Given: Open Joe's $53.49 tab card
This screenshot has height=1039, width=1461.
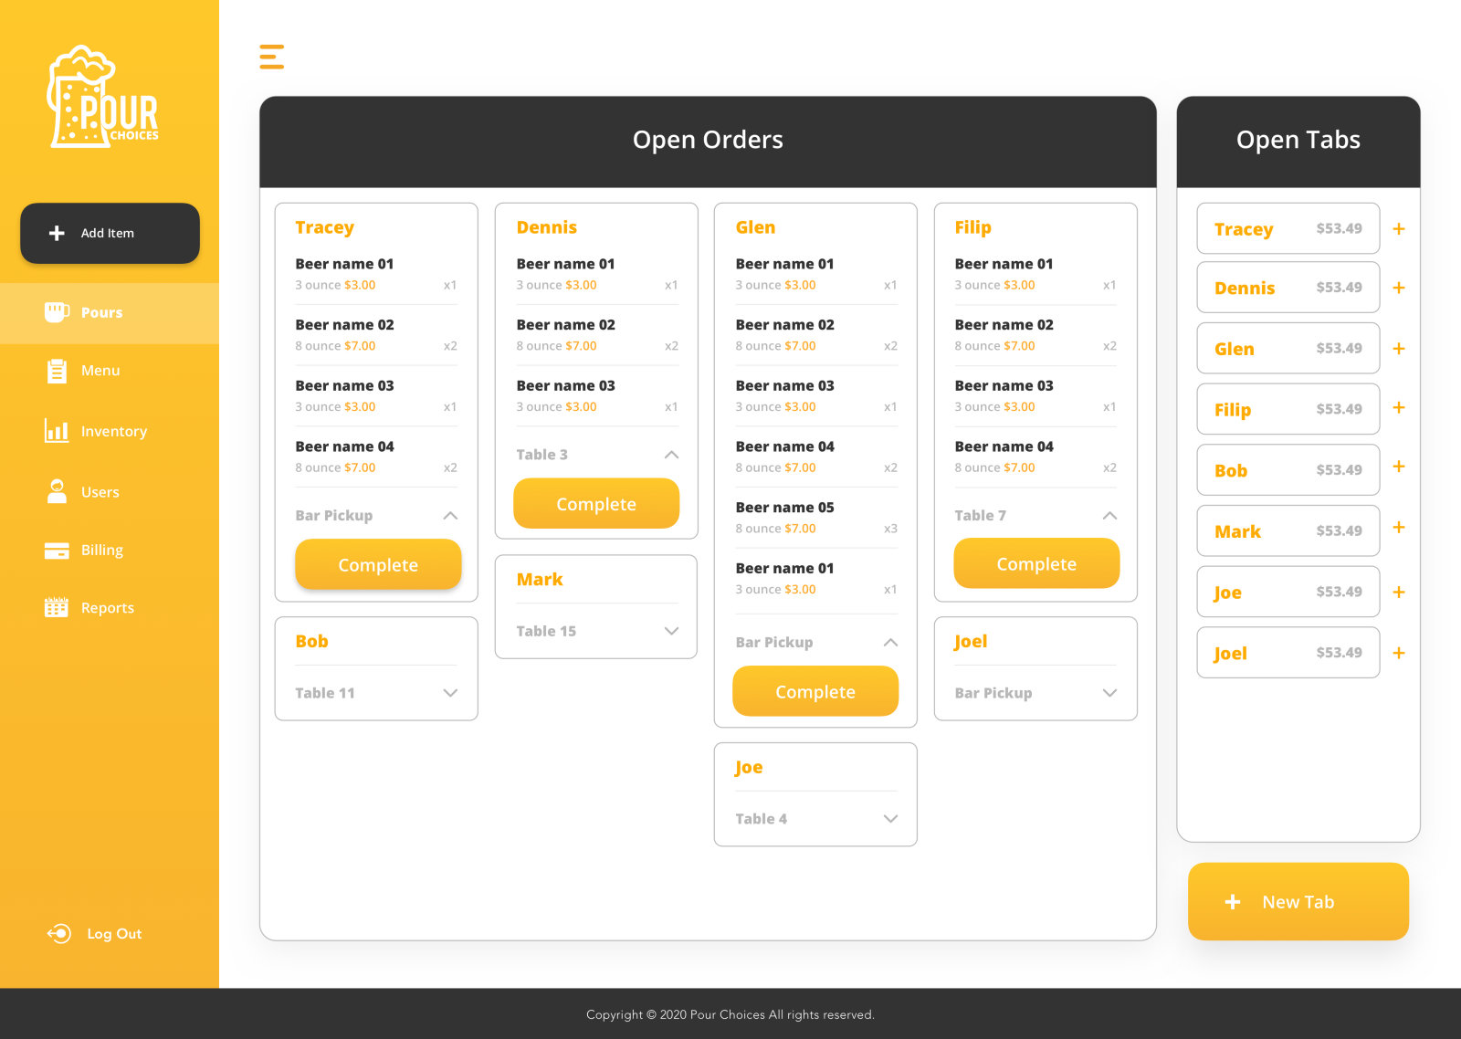Looking at the screenshot, I should (x=1288, y=592).
